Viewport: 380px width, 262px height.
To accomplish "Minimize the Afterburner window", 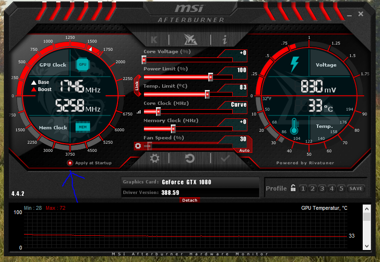I will coord(349,15).
